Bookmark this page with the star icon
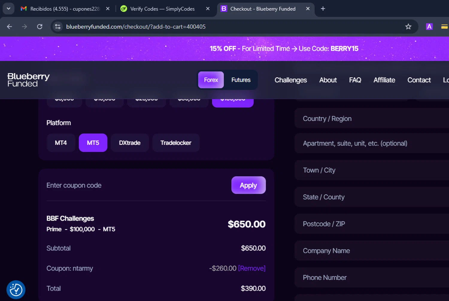Image resolution: width=449 pixels, height=301 pixels. point(408,27)
